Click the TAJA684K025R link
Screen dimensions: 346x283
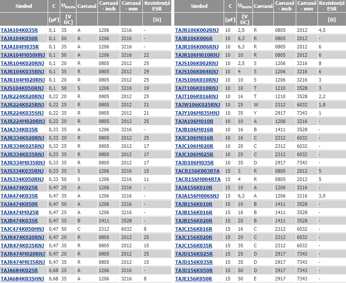coord(19,270)
